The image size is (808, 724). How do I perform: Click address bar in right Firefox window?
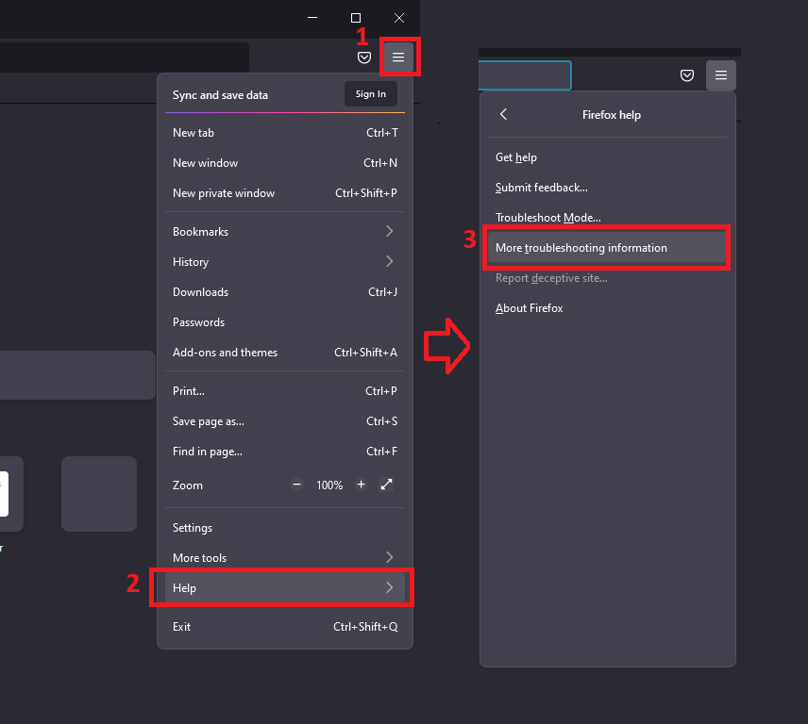point(525,75)
